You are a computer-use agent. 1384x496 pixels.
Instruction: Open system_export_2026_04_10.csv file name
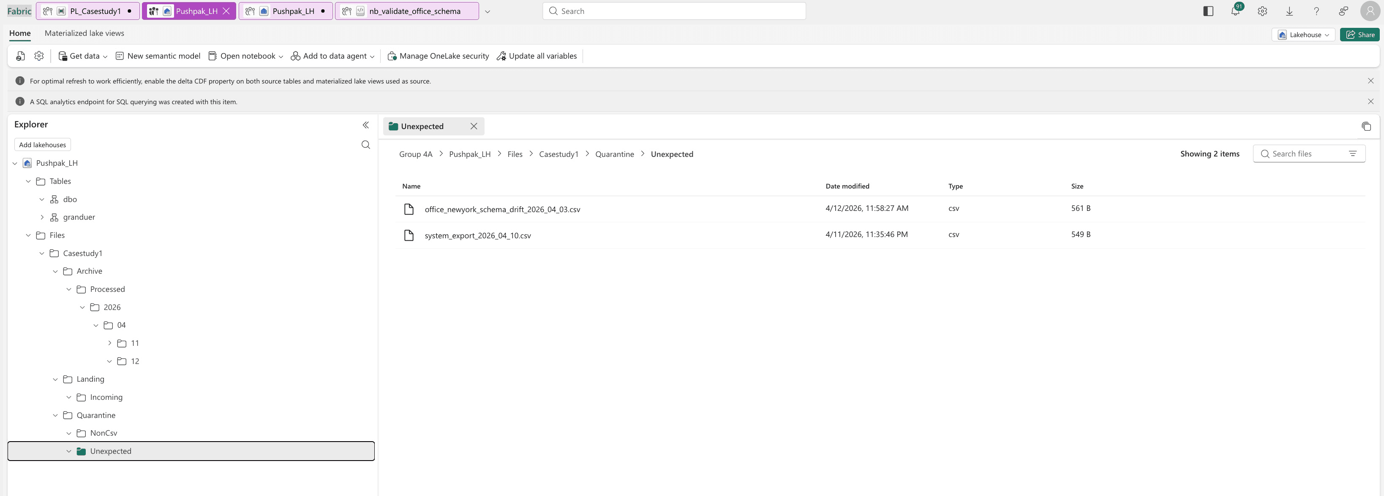tap(478, 236)
